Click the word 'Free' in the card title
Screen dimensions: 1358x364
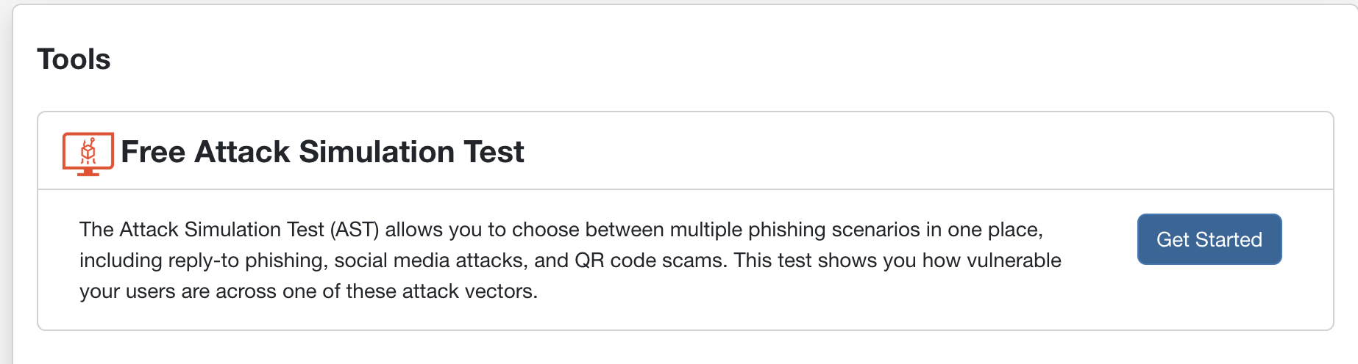[x=153, y=152]
